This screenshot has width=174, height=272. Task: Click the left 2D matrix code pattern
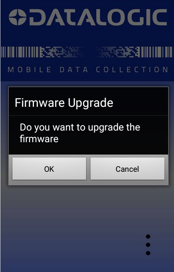[61, 52]
